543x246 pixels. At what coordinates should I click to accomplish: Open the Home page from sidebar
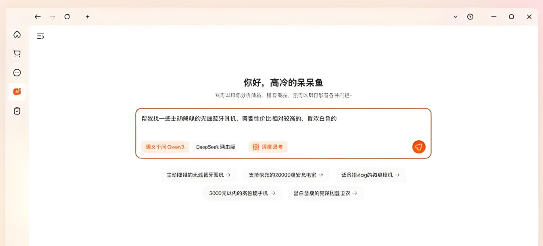(17, 34)
